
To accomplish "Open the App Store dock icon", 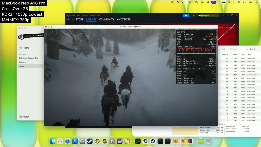I will click(75, 141).
